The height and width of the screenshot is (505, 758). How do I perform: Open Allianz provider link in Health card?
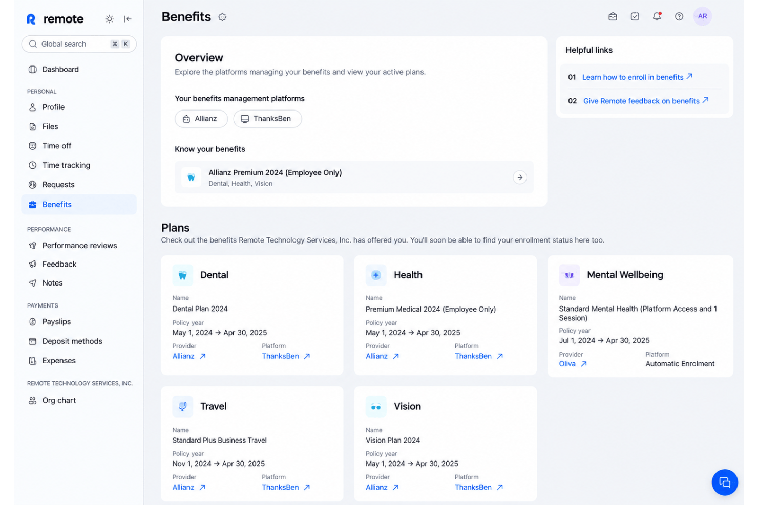tap(382, 356)
